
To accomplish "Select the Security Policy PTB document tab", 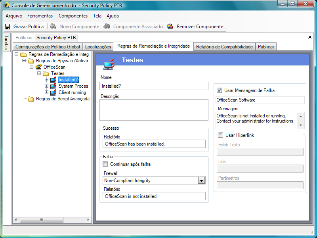I will click(56, 38).
